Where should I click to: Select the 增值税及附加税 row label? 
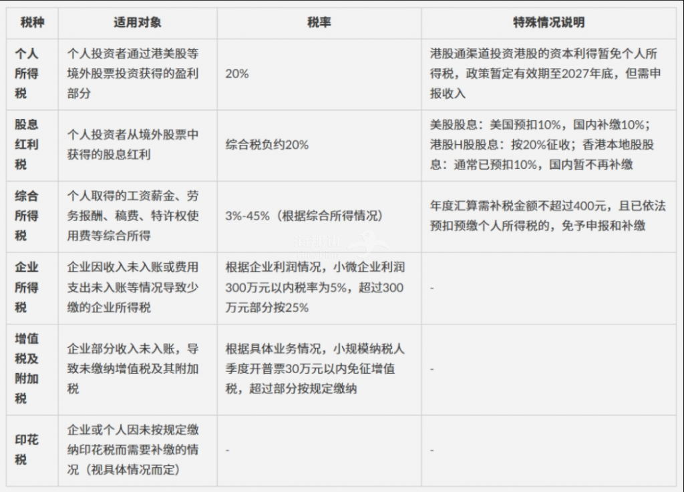(x=27, y=368)
